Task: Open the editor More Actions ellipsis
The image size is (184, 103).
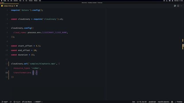Action: pos(181,6)
